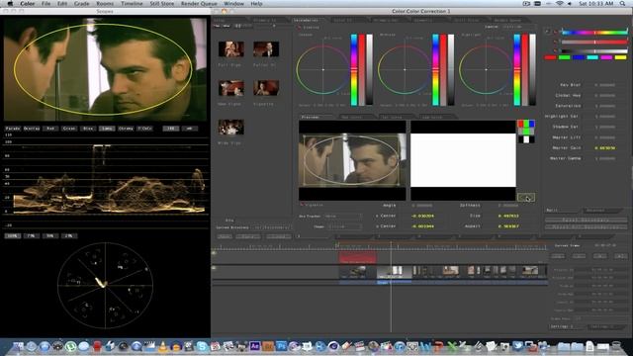Switch to desaturated matte preview mode

526,132
